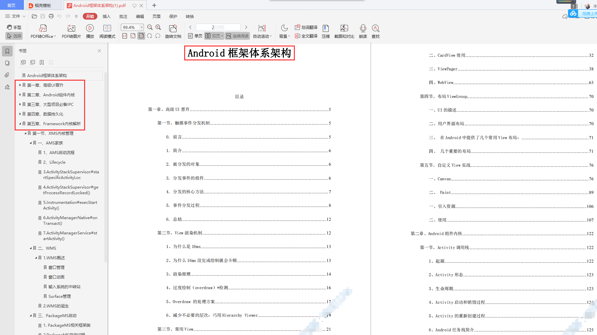Expand 第三章、大型项目必备IPC bookmark

pos(20,104)
